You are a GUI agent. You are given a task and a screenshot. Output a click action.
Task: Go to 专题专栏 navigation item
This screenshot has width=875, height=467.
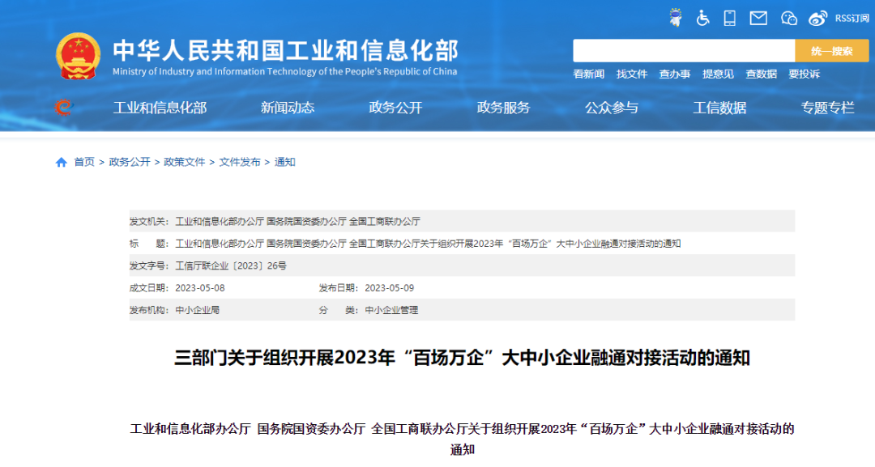coord(827,108)
